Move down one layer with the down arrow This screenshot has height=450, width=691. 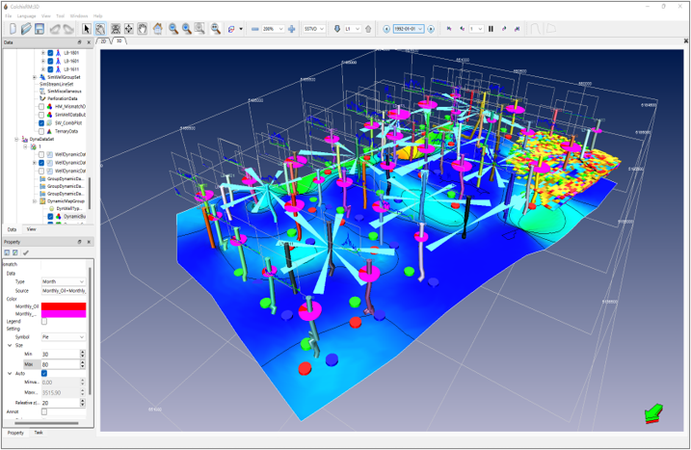(x=337, y=29)
